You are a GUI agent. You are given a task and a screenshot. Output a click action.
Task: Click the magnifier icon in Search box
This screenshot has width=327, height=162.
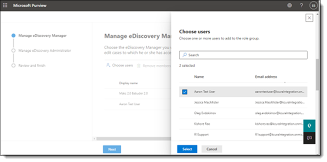[x=184, y=55]
